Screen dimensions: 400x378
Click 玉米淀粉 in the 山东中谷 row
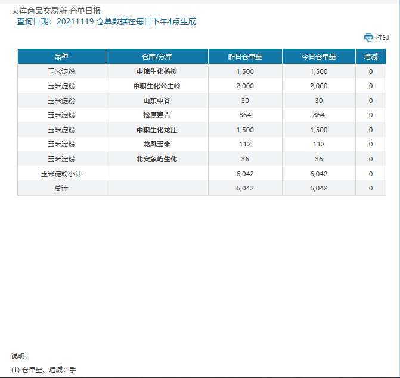coord(61,101)
